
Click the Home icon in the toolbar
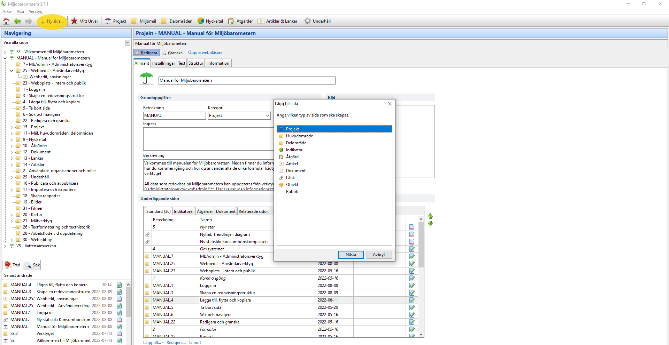(6, 21)
